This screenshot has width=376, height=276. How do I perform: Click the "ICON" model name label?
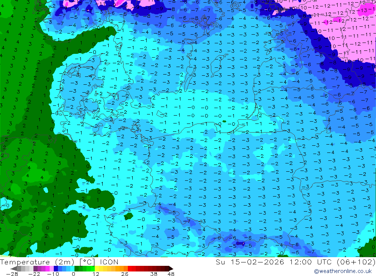coord(109,262)
